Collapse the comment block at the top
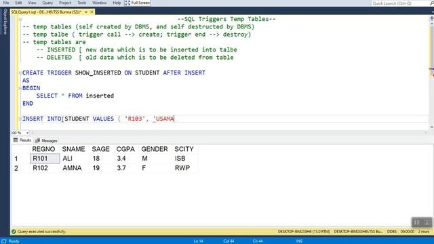 pyautogui.click(x=20, y=19)
